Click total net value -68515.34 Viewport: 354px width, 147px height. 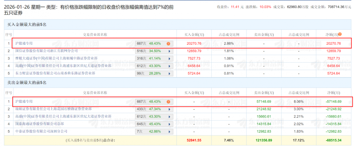[333, 140]
